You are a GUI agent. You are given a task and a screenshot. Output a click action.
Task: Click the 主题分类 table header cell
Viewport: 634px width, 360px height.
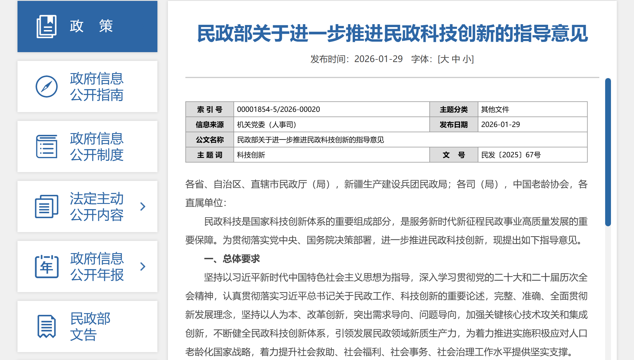pos(454,109)
